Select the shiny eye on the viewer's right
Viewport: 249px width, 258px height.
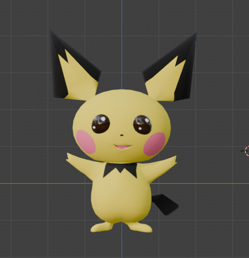point(142,125)
